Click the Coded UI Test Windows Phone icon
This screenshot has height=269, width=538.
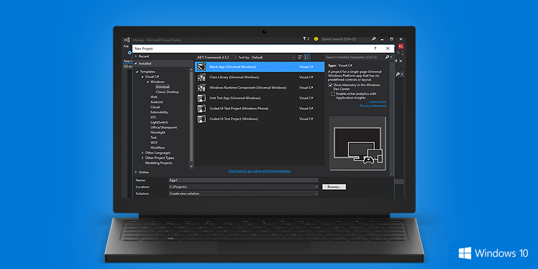coord(202,109)
